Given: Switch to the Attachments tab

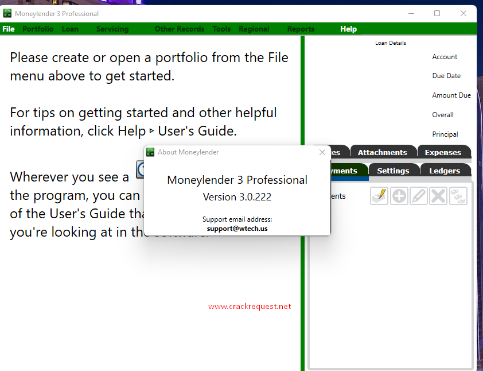Looking at the screenshot, I should 383,152.
